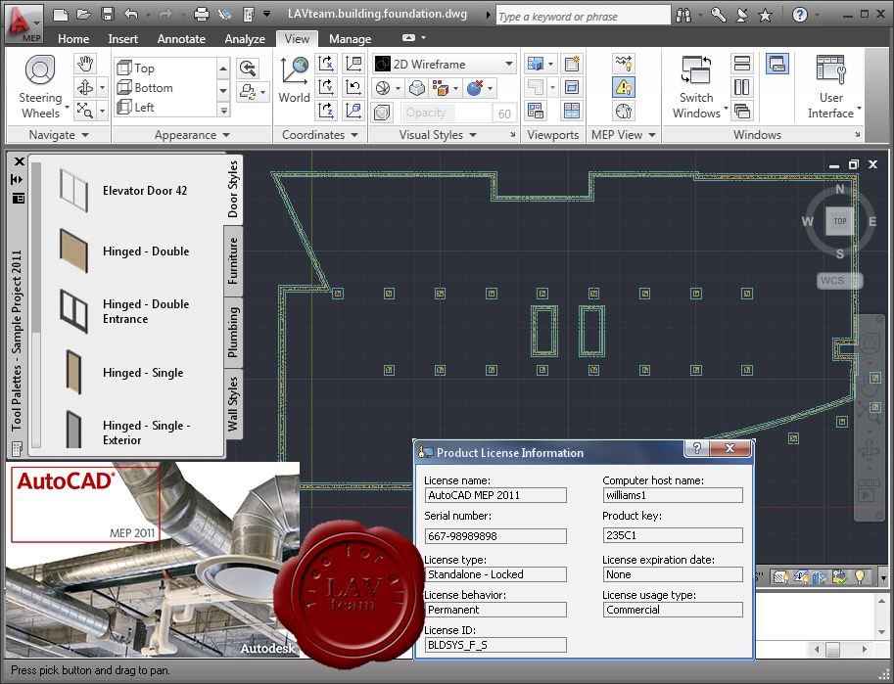This screenshot has width=894, height=684.
Task: Open a drawing file from quick access toolbar
Action: point(83,15)
